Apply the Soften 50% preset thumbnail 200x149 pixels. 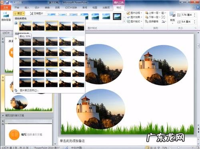pos(25,26)
